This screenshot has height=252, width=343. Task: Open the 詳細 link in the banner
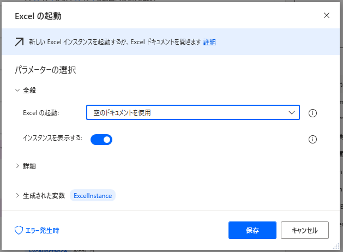(209, 41)
